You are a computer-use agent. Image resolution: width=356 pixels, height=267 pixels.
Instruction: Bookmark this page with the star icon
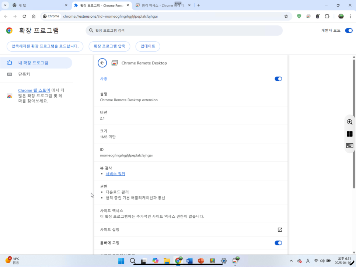pos(286,16)
